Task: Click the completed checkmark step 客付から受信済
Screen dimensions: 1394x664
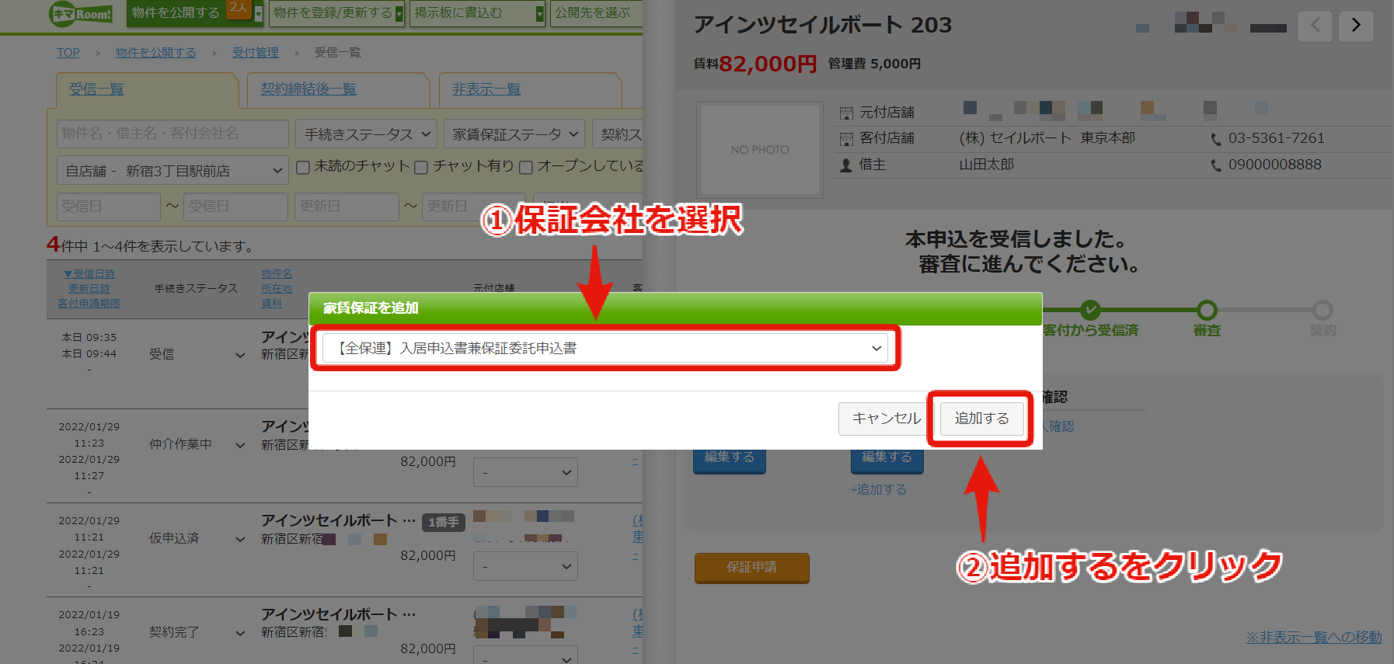Action: (x=1090, y=310)
